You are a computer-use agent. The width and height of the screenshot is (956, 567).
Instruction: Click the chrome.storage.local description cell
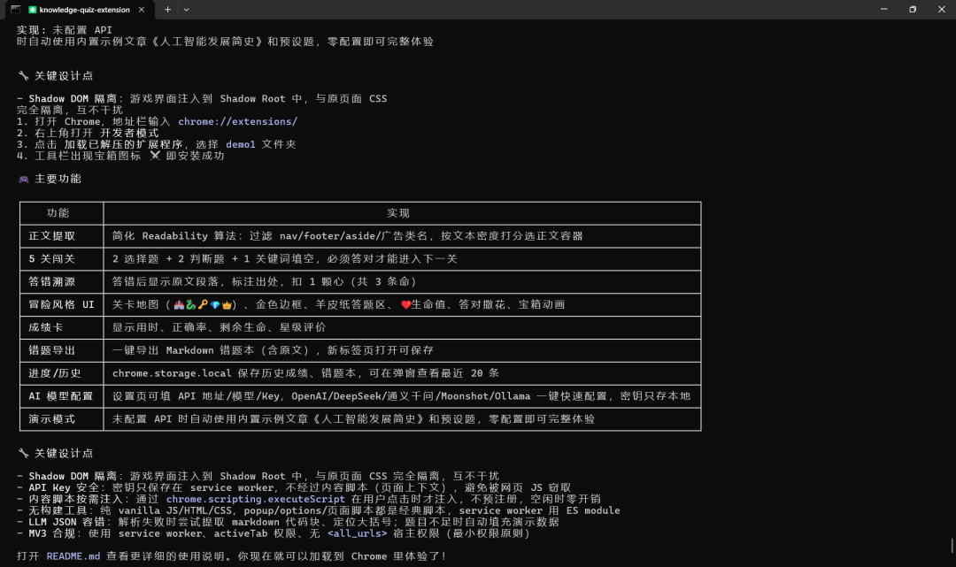(x=403, y=373)
